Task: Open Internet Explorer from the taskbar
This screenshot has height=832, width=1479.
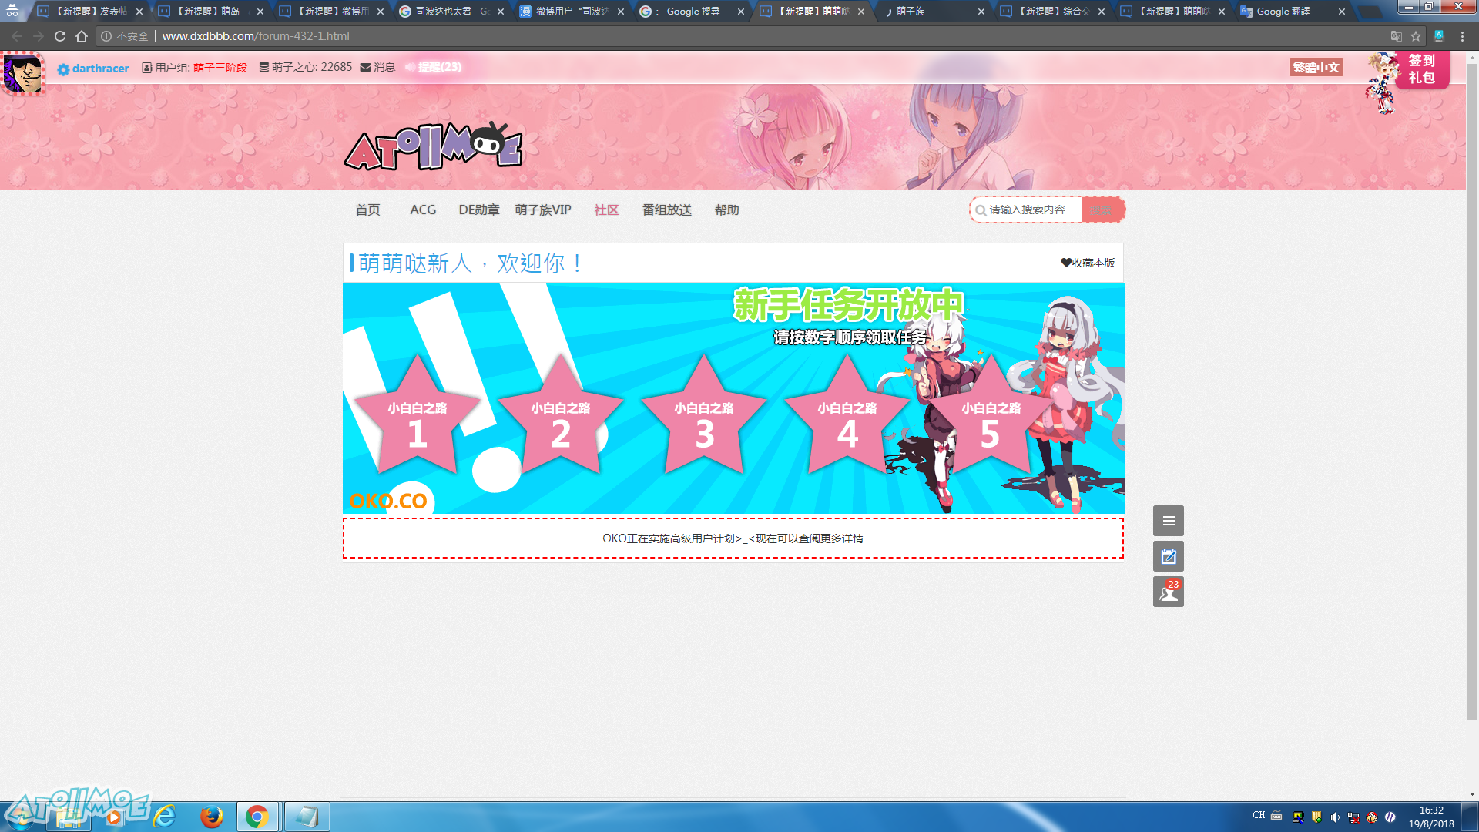Action: pyautogui.click(x=164, y=817)
